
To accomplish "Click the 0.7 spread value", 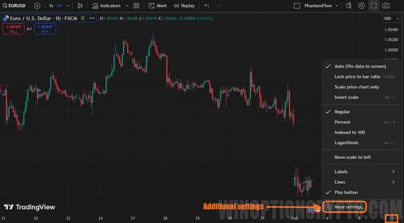I will [29, 29].
